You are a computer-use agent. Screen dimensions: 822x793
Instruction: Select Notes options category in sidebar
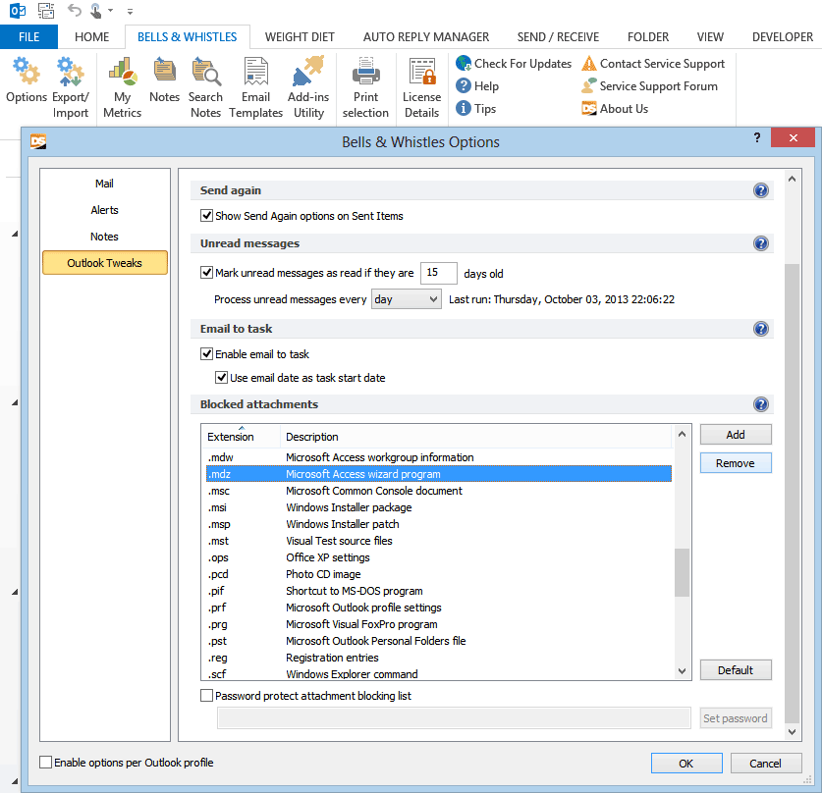coord(104,237)
